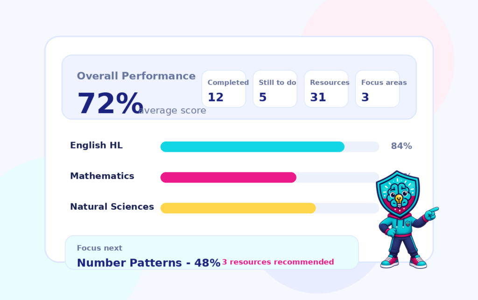This screenshot has width=478, height=300.
Task: Select the English HL subject label
Action: coord(96,145)
